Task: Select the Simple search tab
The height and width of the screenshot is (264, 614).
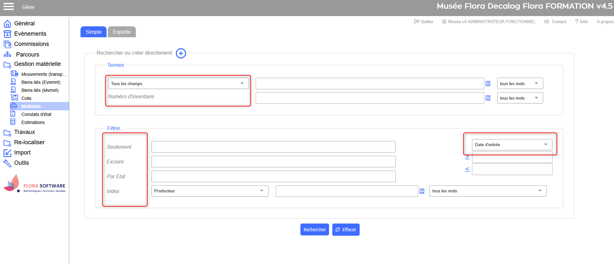Action: coord(93,32)
